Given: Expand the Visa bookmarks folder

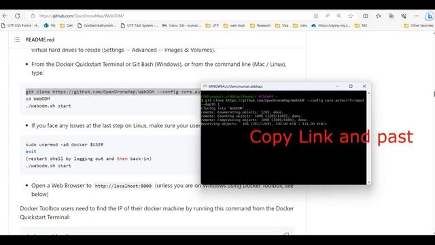Looking at the screenshot, I should click(282, 26).
